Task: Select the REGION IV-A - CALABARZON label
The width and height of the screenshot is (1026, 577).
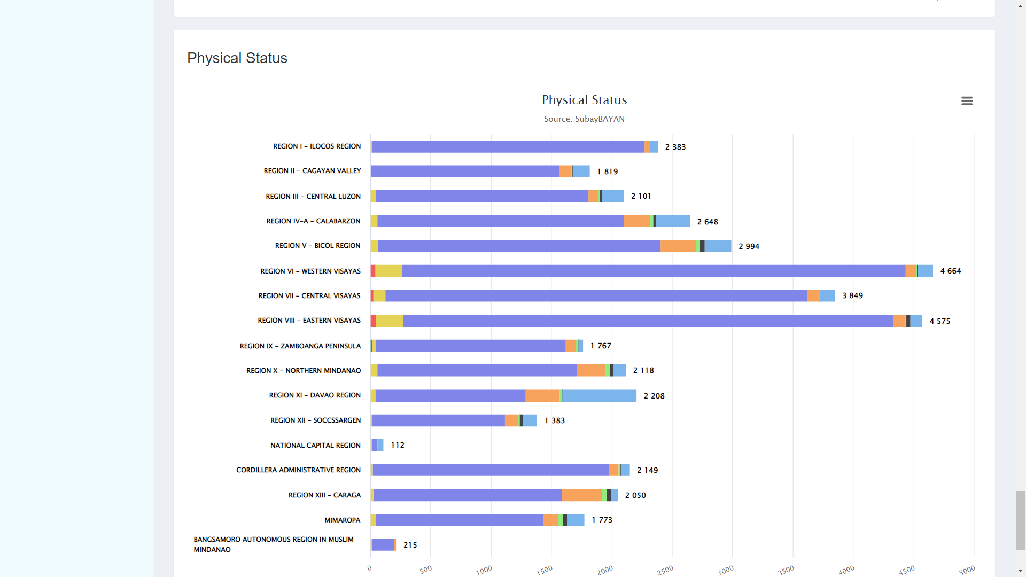Action: 313,221
